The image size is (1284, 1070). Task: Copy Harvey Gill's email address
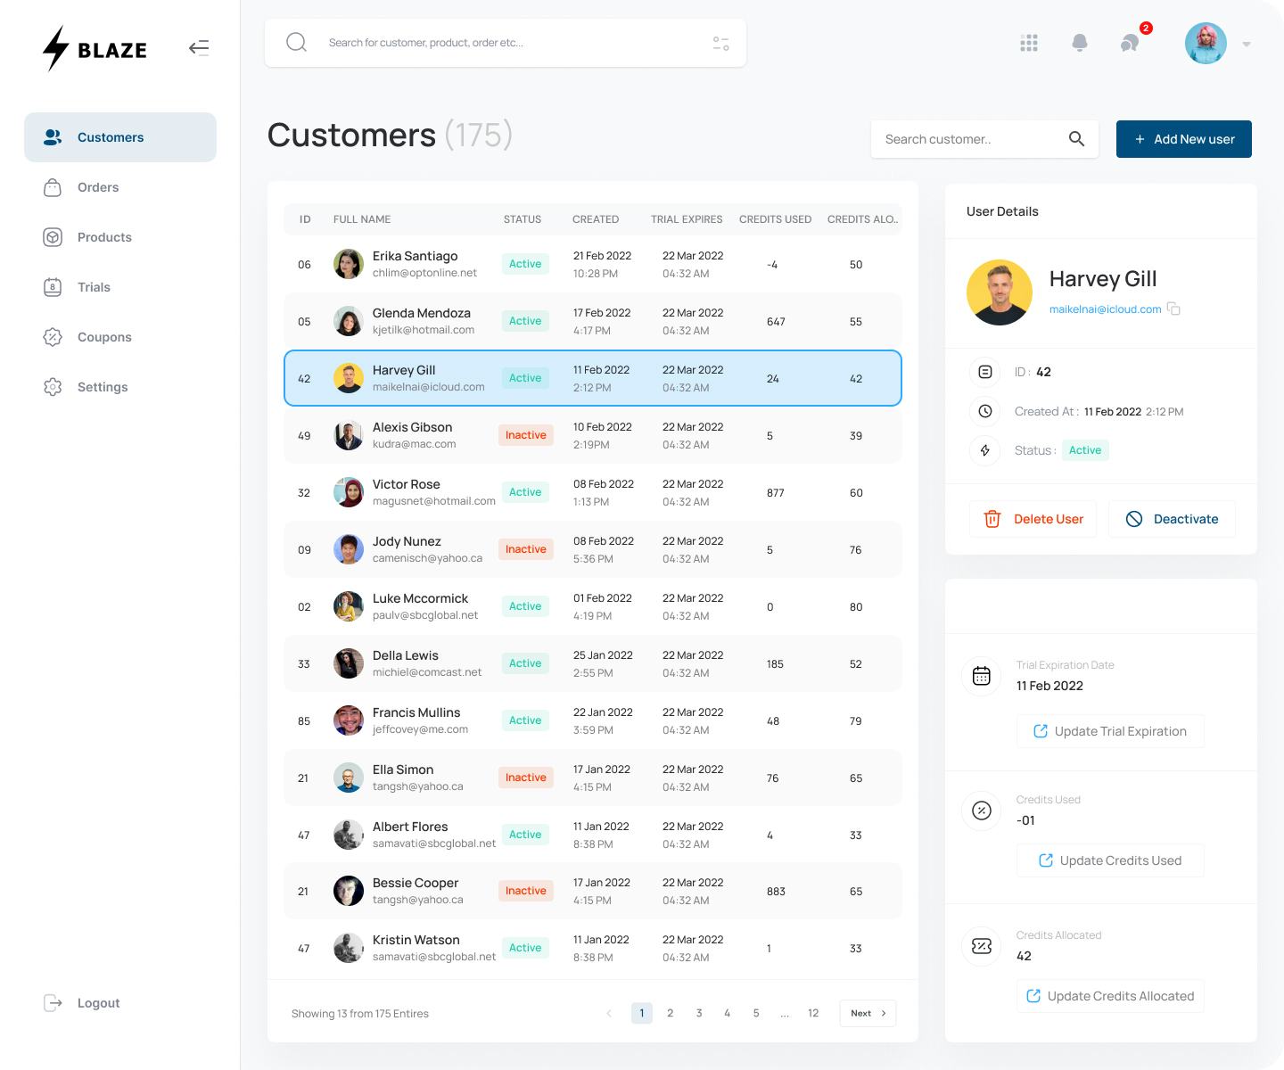(x=1174, y=309)
